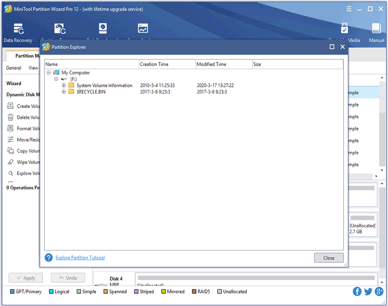This screenshot has height=306, width=388.
Task: Open the hamburger menu in title bar
Action: point(349,9)
